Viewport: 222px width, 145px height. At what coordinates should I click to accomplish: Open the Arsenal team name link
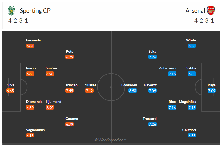click(195, 11)
